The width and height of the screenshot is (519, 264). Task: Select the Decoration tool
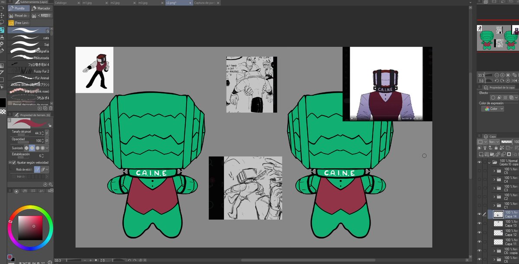2,44
